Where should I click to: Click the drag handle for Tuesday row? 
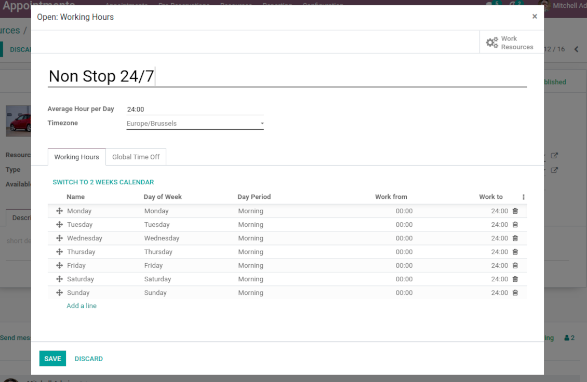pyautogui.click(x=59, y=225)
